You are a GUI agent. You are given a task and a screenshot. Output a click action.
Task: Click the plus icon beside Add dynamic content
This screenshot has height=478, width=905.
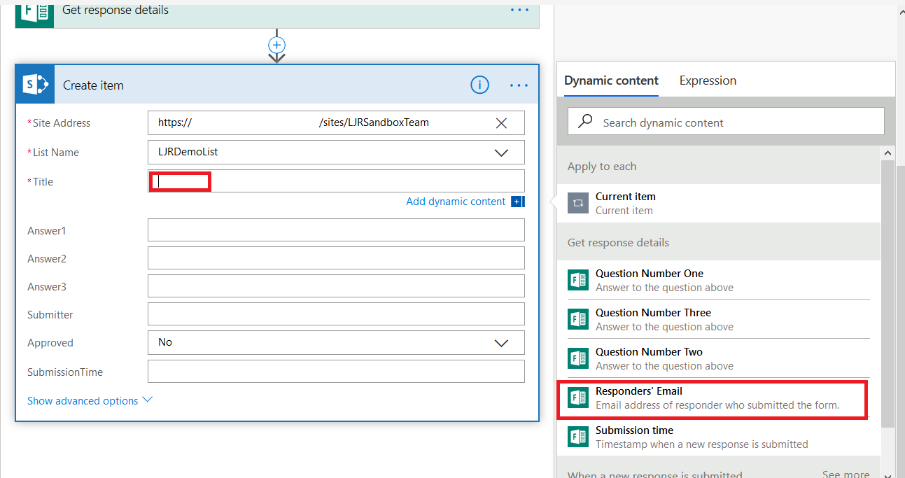[517, 202]
